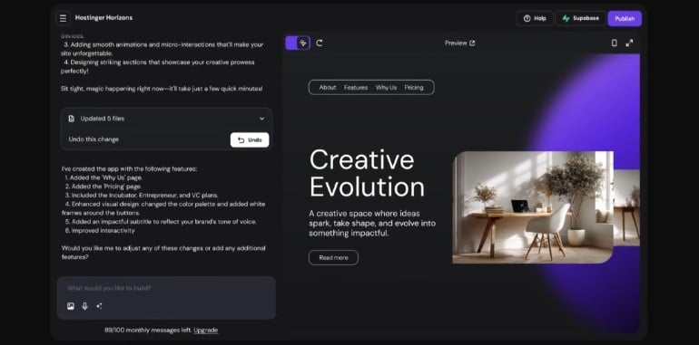Open the hamburger menu beside Hostinger Horizons

63,18
